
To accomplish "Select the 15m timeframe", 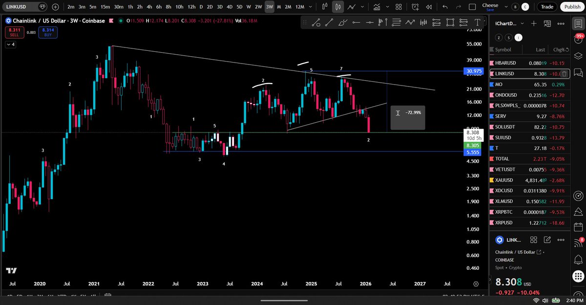I will [x=105, y=7].
